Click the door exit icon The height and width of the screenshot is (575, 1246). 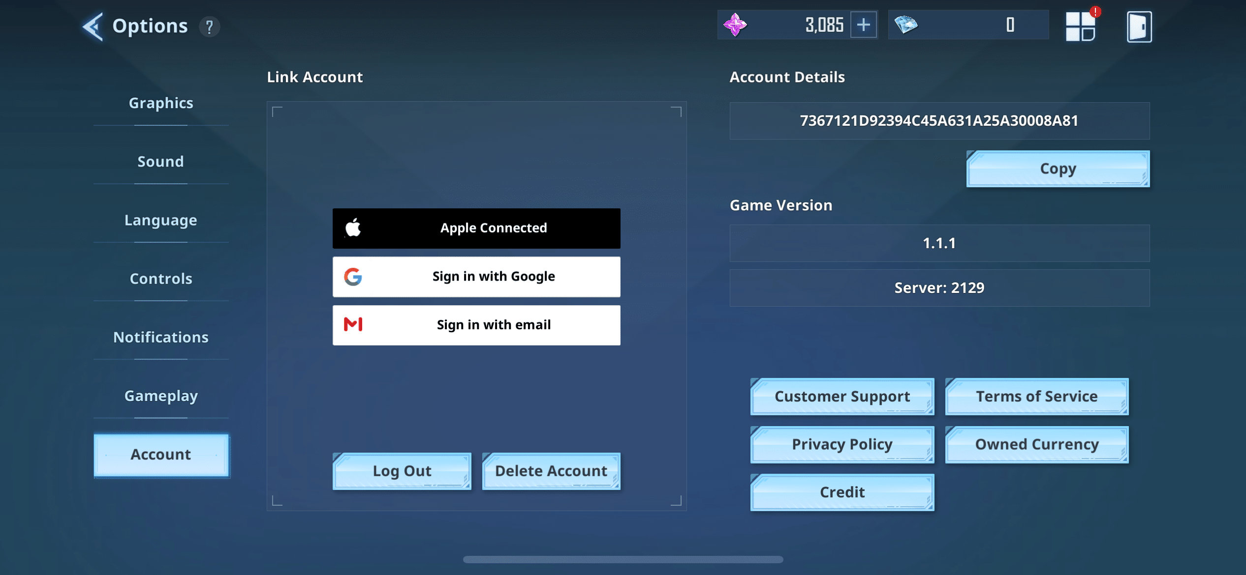point(1139,27)
